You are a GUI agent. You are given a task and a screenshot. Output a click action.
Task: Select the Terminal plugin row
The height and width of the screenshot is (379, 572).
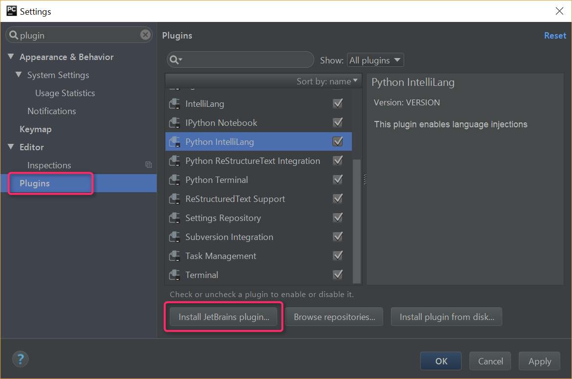click(x=259, y=275)
